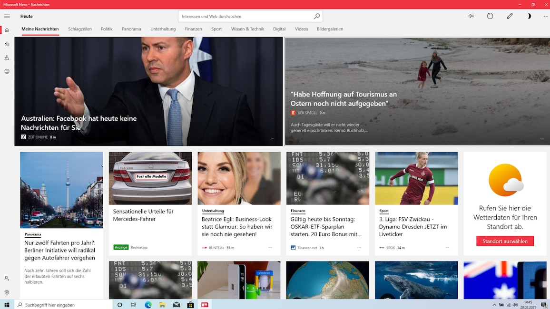This screenshot has height=309, width=550.
Task: Open the Australien Facebook headline article
Action: (x=79, y=123)
